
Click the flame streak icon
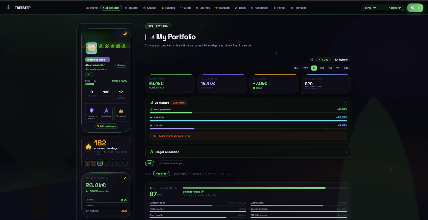(x=88, y=146)
